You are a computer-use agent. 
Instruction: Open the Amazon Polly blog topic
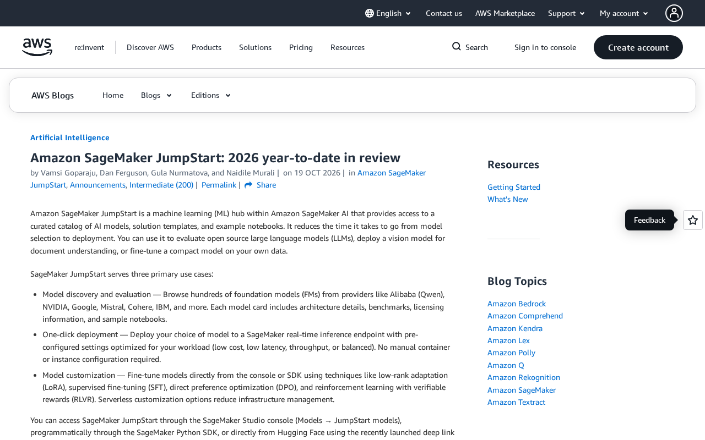coord(511,353)
